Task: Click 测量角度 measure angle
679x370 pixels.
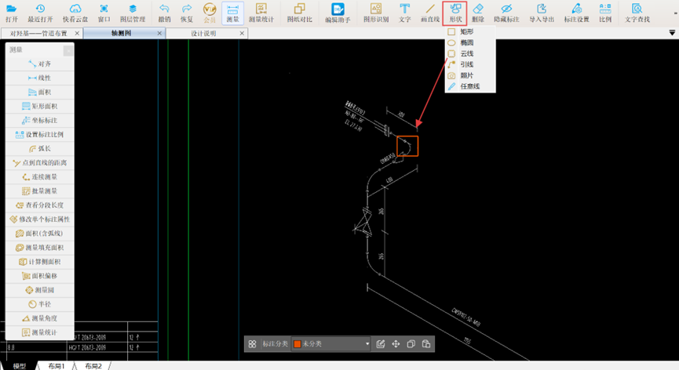Action: pos(40,318)
